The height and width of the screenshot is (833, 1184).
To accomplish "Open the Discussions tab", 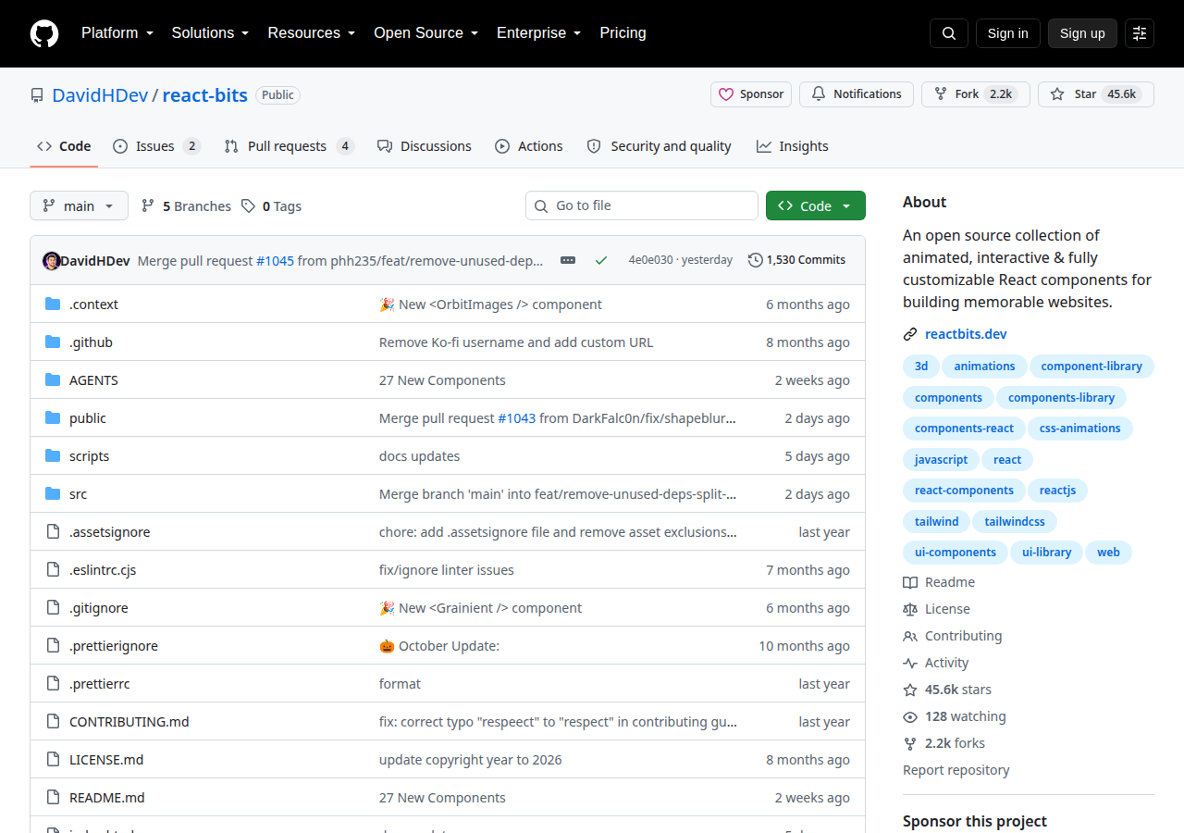I will (425, 146).
